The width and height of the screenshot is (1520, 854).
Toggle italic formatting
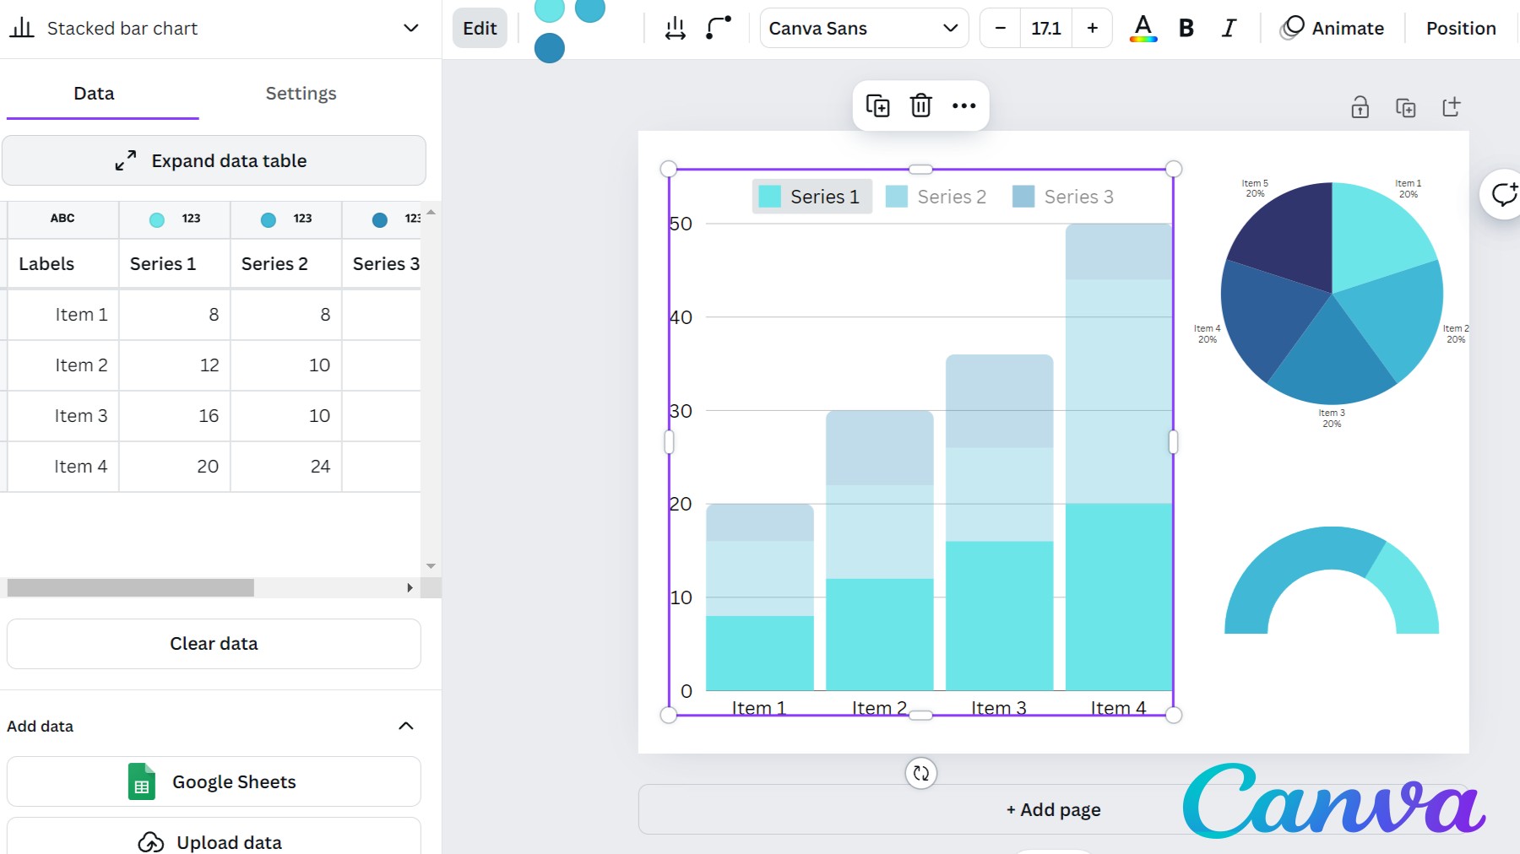1230,28
